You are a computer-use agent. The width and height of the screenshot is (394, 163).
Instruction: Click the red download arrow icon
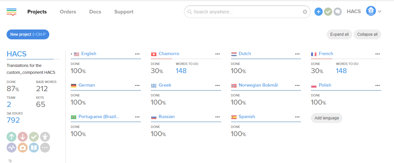(x=23, y=137)
